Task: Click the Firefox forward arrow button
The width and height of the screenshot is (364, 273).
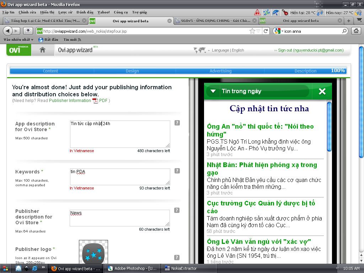Action: [x=16, y=31]
